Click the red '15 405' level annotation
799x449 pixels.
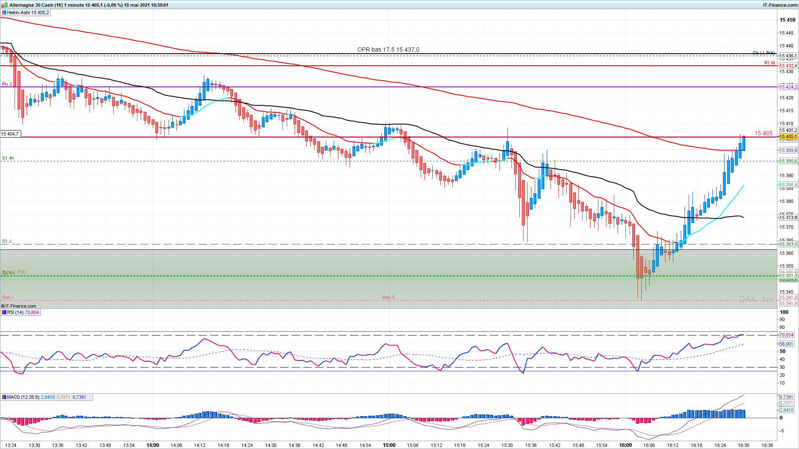763,133
